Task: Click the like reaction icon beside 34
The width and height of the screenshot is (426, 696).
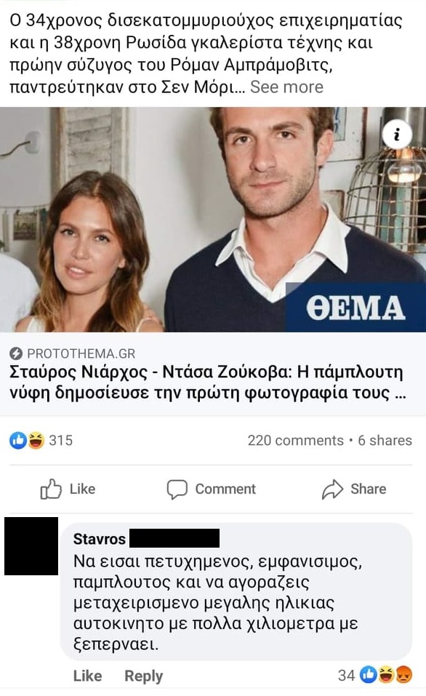Action: pyautogui.click(x=368, y=675)
